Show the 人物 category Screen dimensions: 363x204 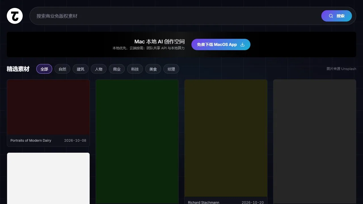pyautogui.click(x=99, y=69)
